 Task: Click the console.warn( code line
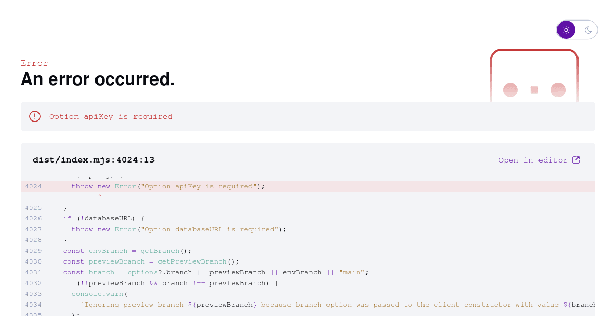100,294
